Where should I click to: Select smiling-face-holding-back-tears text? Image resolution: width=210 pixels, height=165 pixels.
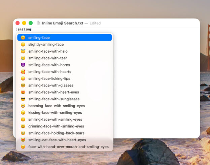pyautogui.click(x=57, y=133)
